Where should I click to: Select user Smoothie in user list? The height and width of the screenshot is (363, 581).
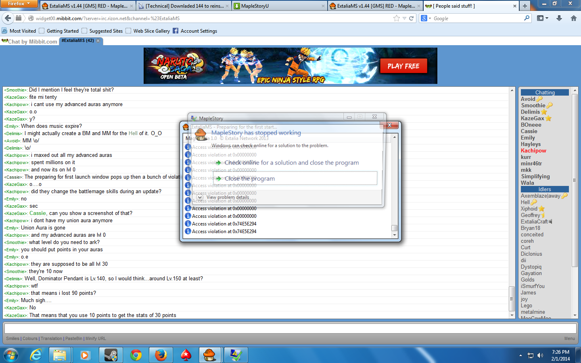click(x=533, y=105)
